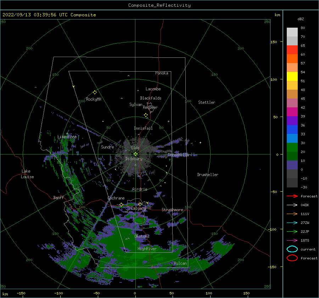The image size is (319, 298).
Task: Click the Blackfalds town label
Action: 151,98
